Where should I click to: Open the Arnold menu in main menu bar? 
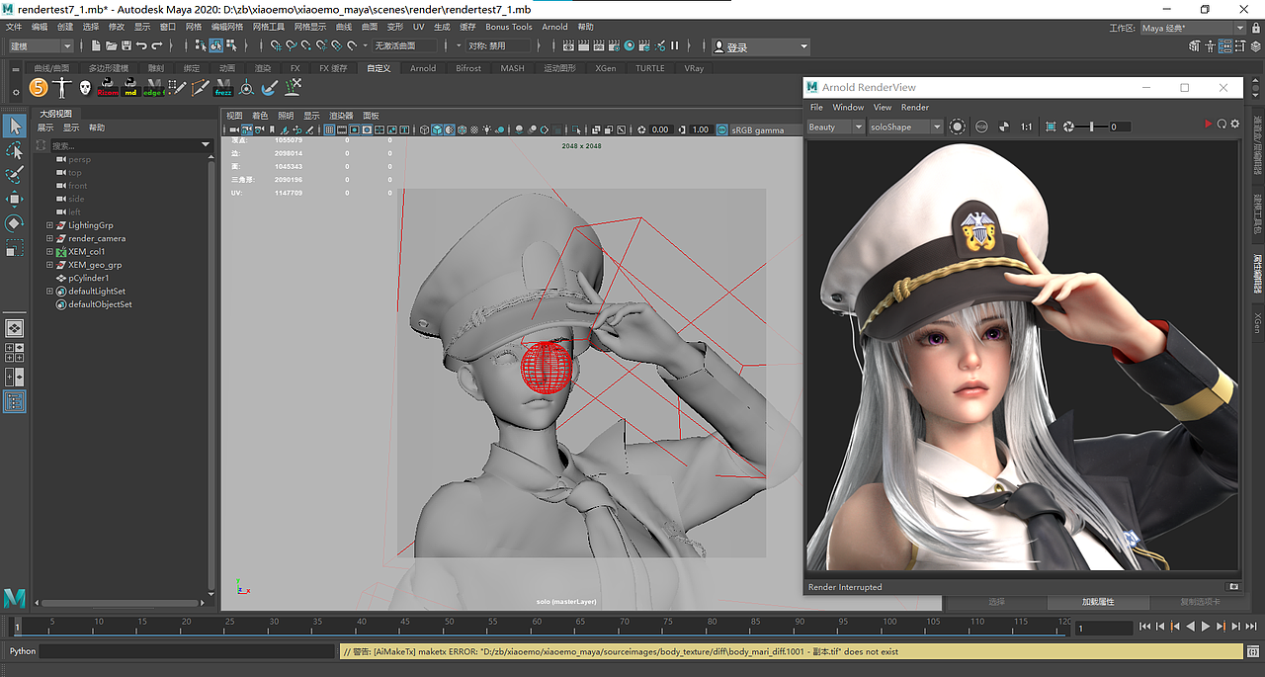[x=554, y=27]
